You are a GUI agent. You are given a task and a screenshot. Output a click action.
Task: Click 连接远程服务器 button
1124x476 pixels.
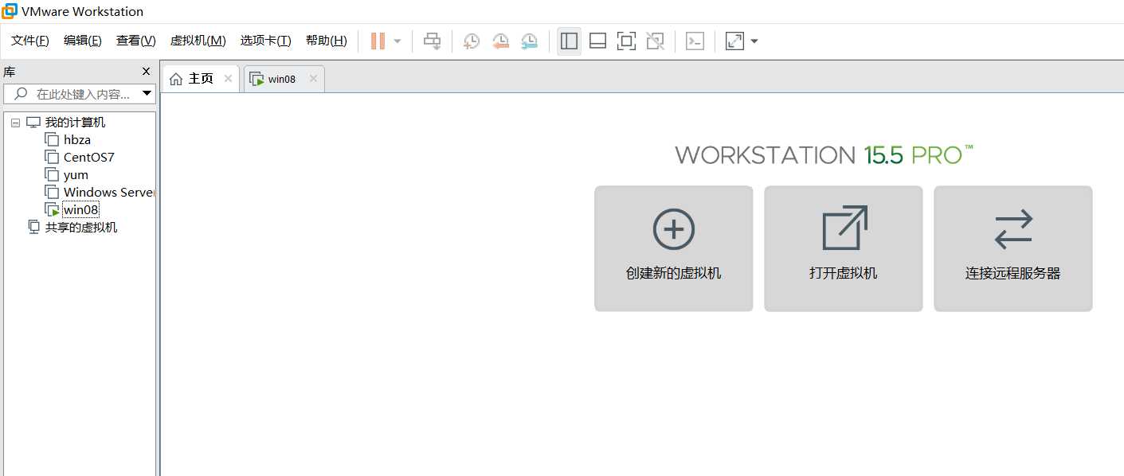[x=1013, y=248]
